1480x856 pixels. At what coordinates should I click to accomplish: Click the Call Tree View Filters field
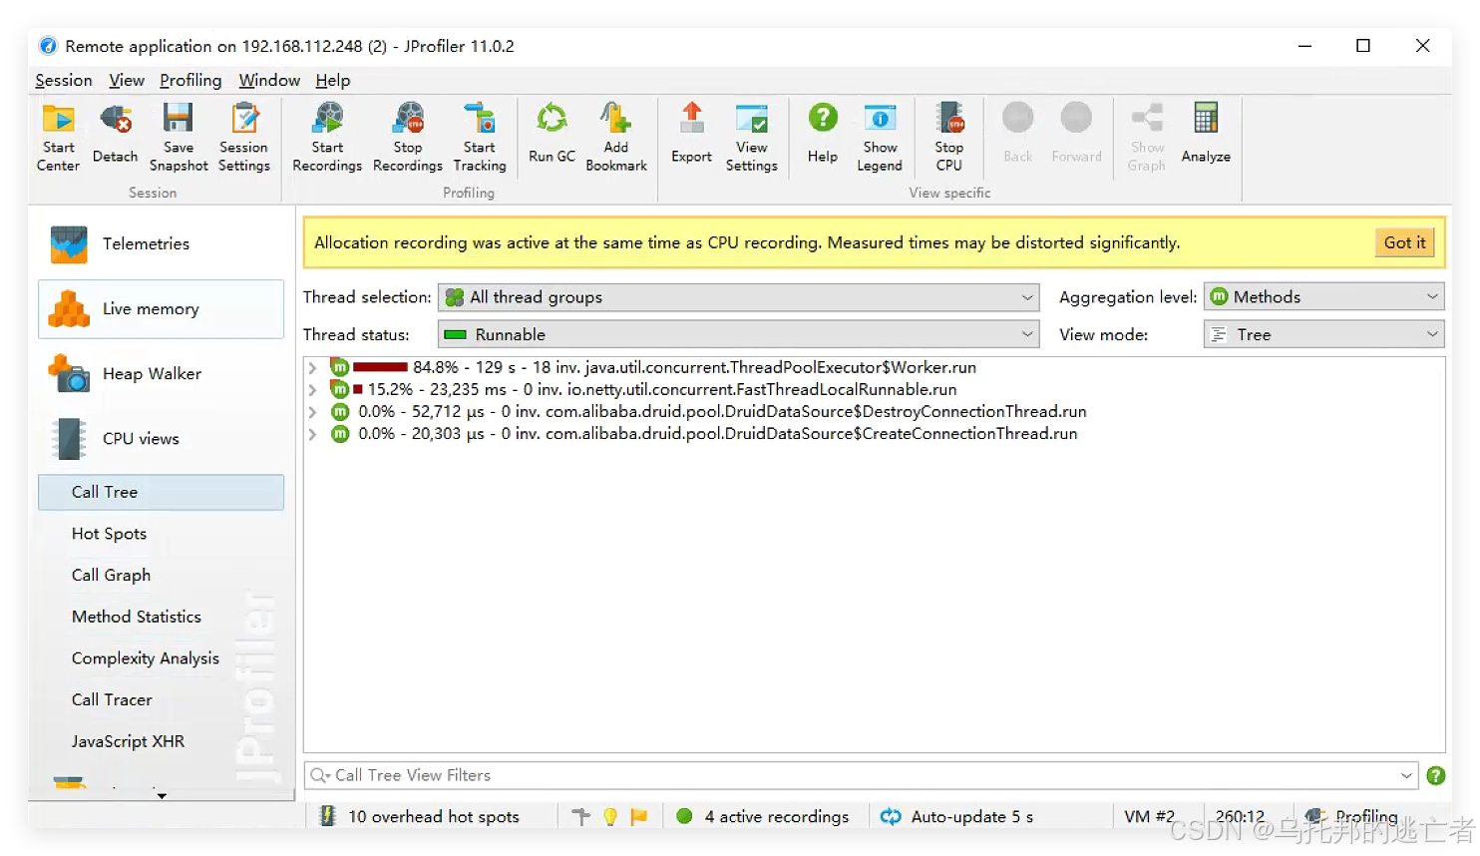[x=863, y=775]
